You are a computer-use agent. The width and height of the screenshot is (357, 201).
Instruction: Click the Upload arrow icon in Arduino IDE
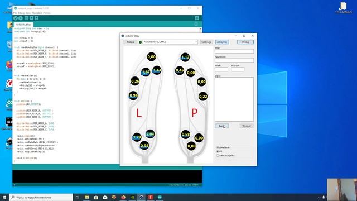coord(21,18)
